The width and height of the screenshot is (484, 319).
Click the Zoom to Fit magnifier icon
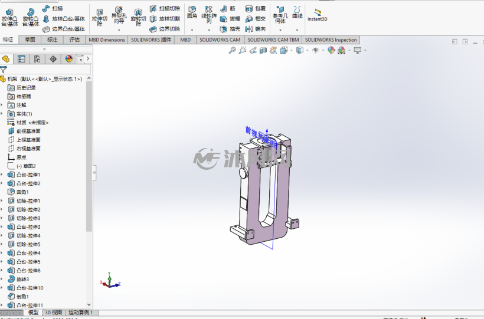(232, 50)
